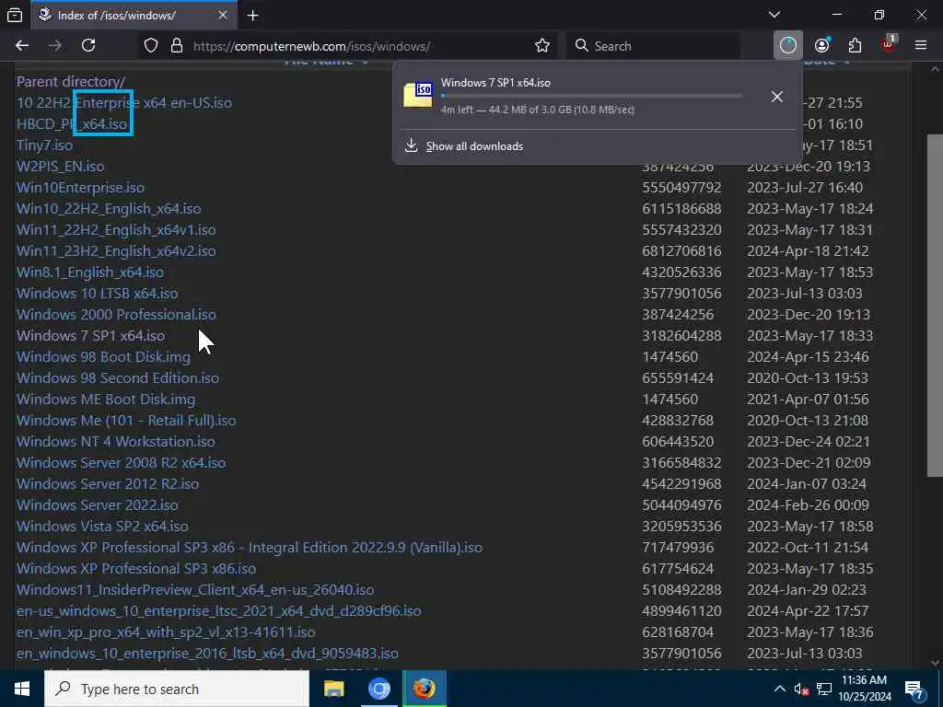Download HBCD_PE_x64.iso
The height and width of the screenshot is (707, 943).
[x=72, y=124]
